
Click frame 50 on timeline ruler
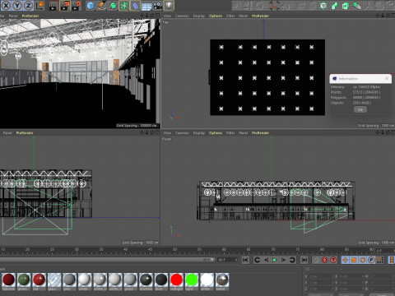pos(174,250)
